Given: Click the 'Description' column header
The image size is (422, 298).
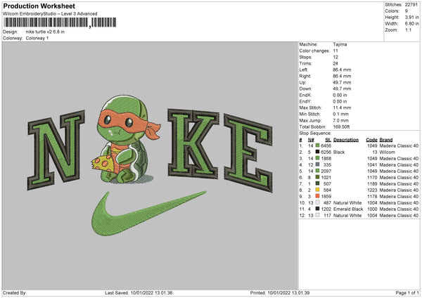Looking at the screenshot, I should click(346, 140).
